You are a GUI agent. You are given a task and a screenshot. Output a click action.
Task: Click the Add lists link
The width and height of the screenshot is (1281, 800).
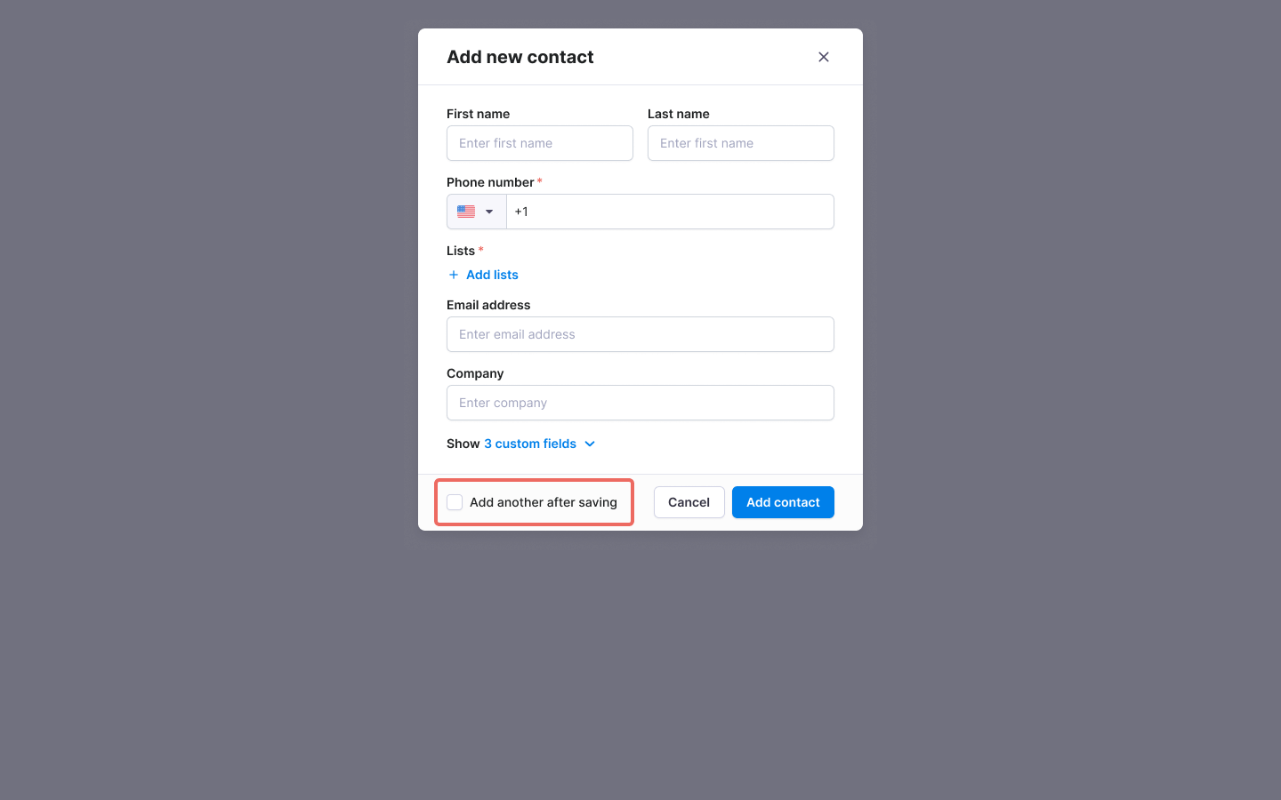click(492, 275)
